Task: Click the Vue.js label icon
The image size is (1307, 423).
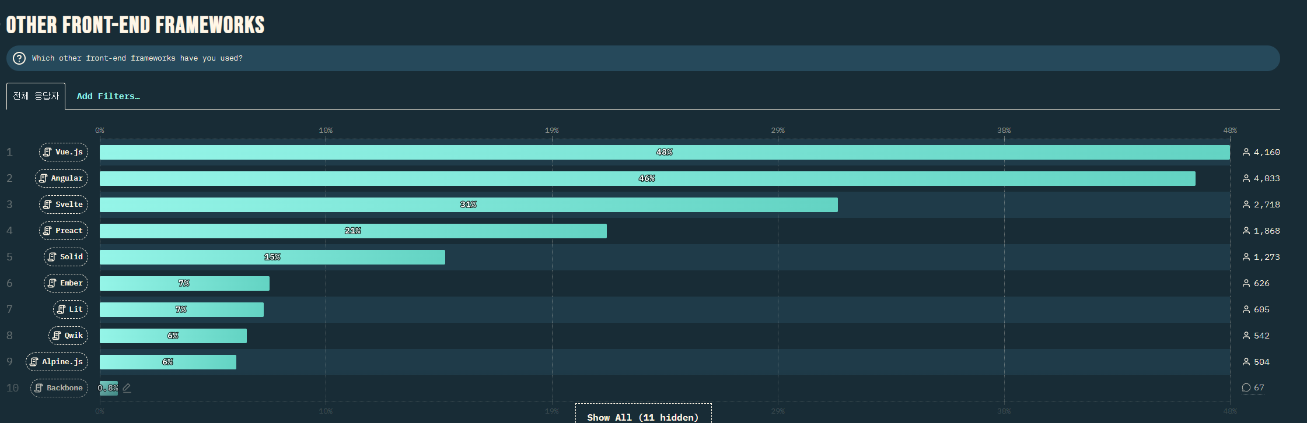Action: click(x=48, y=152)
